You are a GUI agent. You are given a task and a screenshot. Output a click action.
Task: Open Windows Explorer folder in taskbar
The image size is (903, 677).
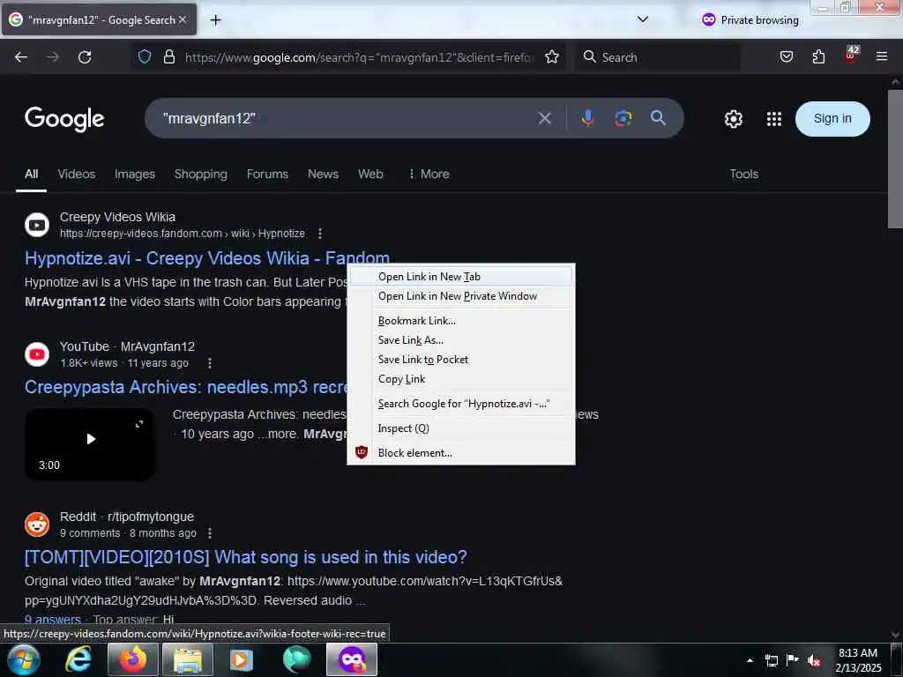click(188, 659)
